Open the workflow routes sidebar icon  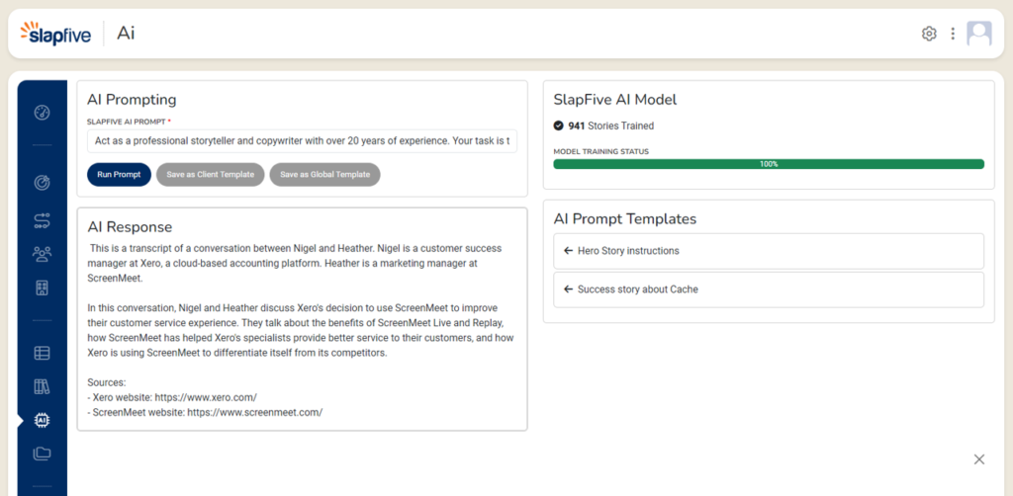coord(42,219)
